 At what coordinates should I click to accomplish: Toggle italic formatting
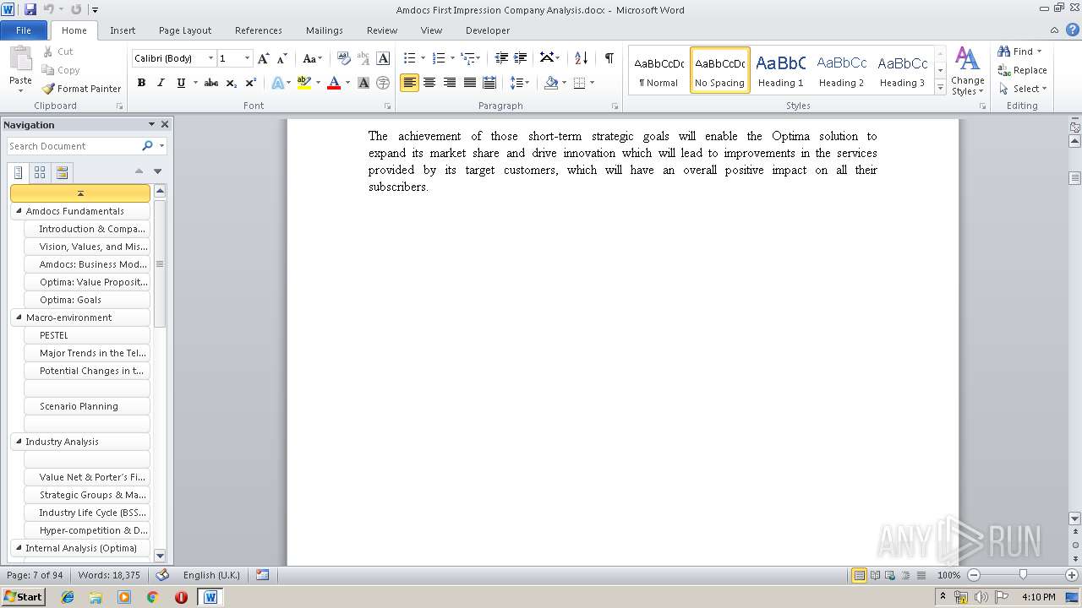(x=161, y=83)
